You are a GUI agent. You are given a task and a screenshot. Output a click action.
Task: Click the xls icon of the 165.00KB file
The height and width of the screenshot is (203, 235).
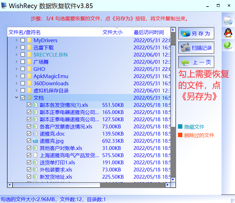click(35, 112)
